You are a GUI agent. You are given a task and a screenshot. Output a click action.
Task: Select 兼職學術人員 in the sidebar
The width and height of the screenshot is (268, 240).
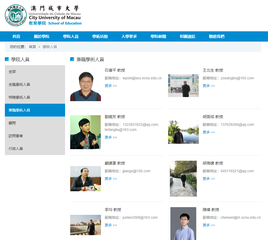pyautogui.click(x=35, y=110)
